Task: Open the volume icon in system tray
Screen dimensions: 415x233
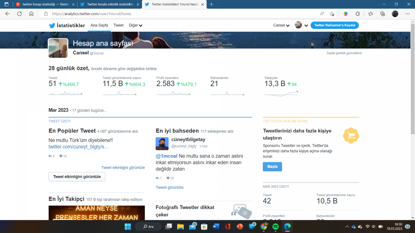Action: tap(374, 226)
